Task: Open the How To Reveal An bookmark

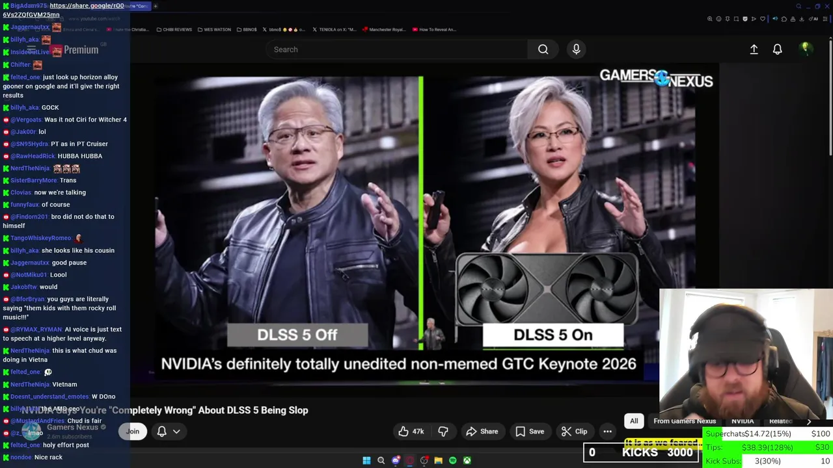Action: point(434,29)
